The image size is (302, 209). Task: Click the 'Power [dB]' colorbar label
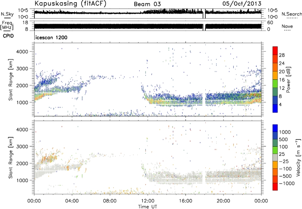tap(288, 80)
